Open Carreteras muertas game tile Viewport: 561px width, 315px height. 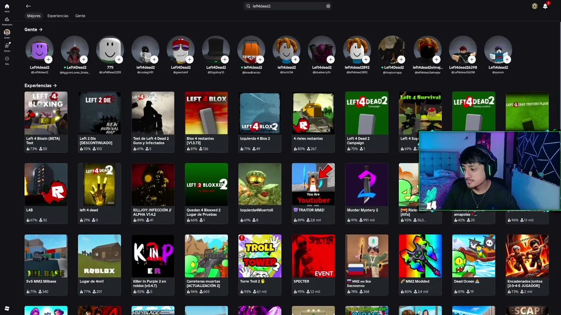[206, 264]
